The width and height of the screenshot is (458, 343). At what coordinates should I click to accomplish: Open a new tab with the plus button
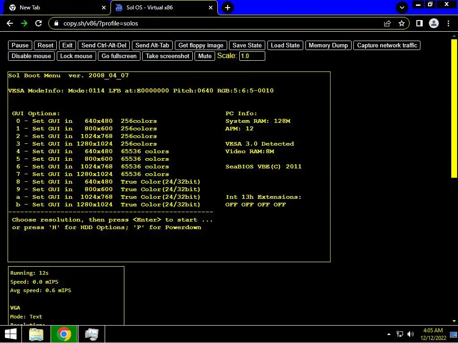point(228,8)
